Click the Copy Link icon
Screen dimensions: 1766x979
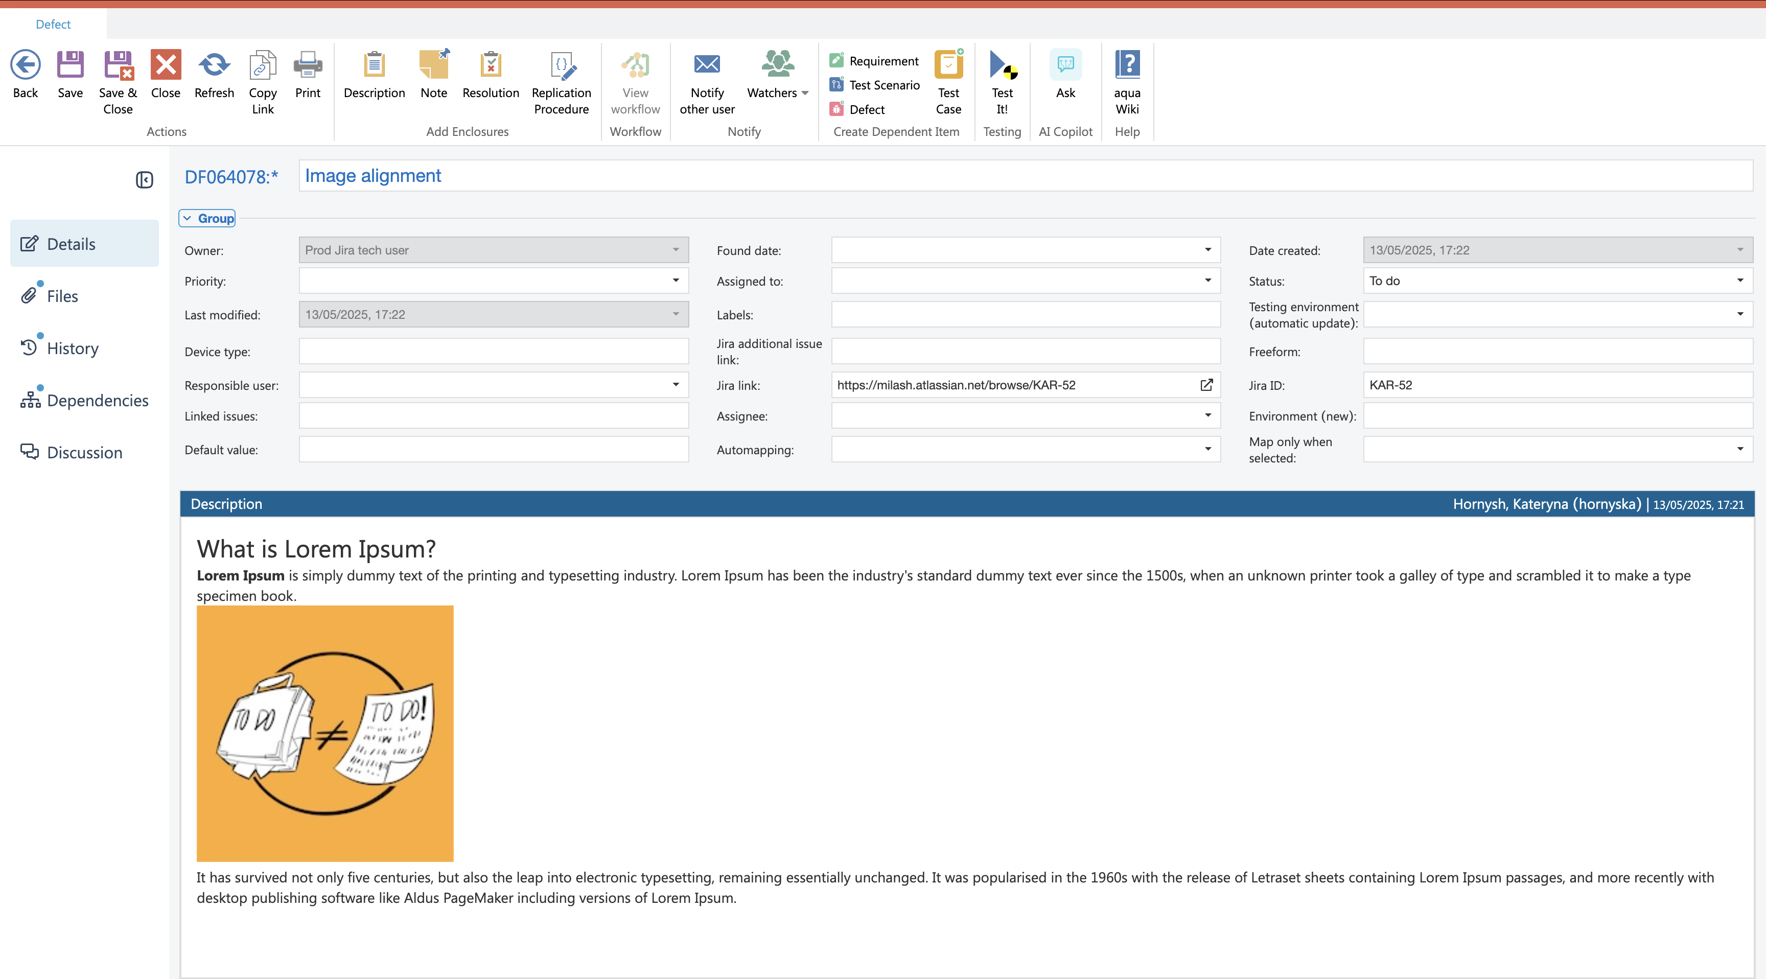[x=263, y=66]
